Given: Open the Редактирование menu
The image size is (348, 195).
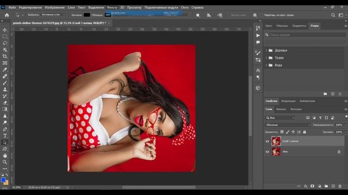Looking at the screenshot, I should point(30,7).
